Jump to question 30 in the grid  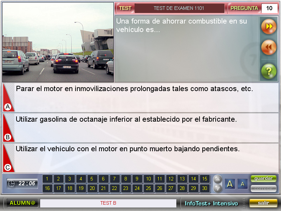(x=204, y=188)
